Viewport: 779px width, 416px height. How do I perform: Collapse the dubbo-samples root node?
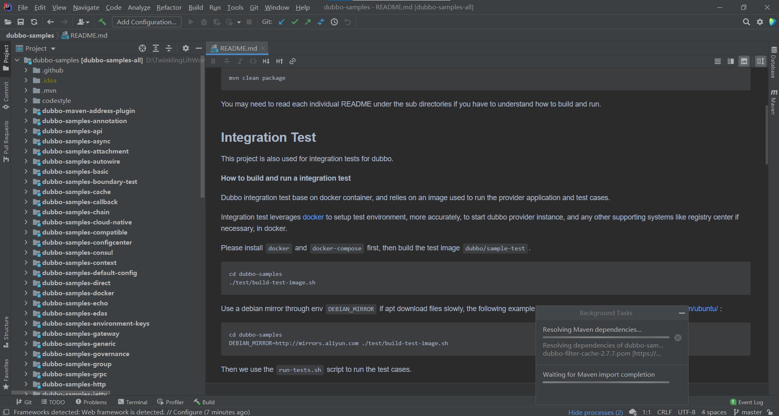pyautogui.click(x=17, y=60)
